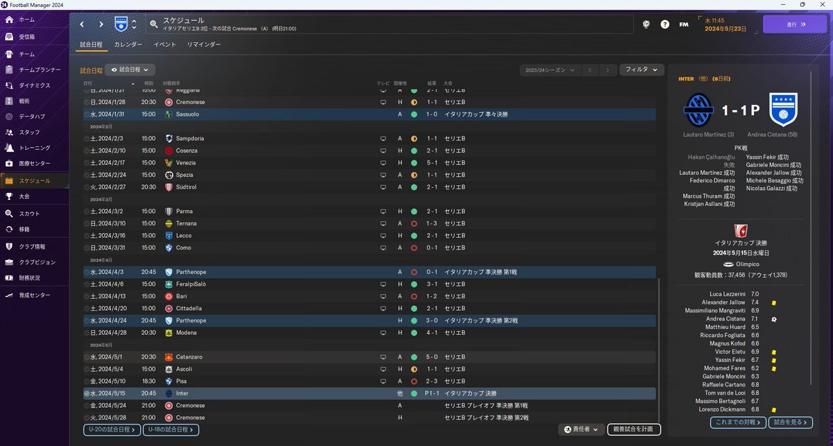Open the 2023/24シーズン season selector
Image resolution: width=833 pixels, height=446 pixels.
tap(550, 70)
